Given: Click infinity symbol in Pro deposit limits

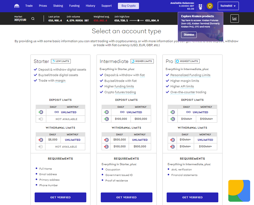Looking at the screenshot, I should click(188, 112).
